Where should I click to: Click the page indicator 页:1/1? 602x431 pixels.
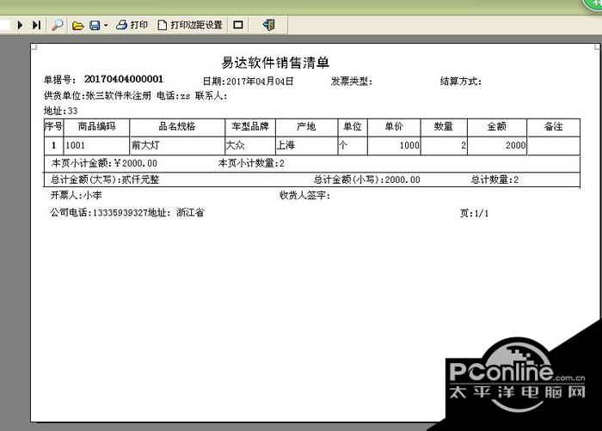click(x=474, y=213)
